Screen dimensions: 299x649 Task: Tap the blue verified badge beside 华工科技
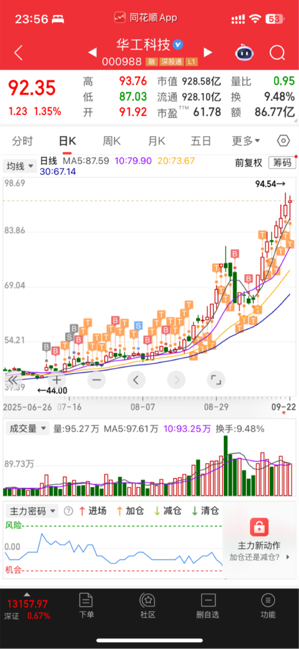tap(178, 44)
